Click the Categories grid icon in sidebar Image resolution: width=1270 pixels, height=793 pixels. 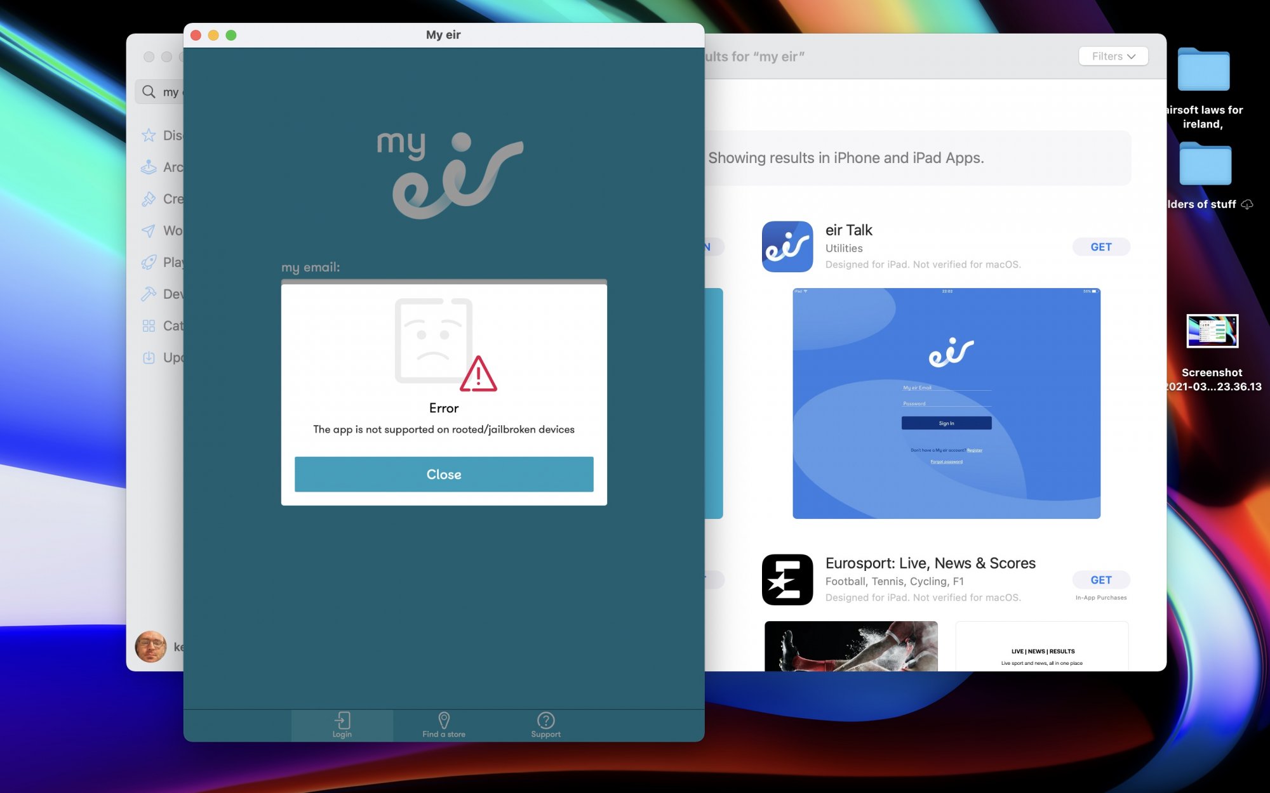tap(149, 325)
